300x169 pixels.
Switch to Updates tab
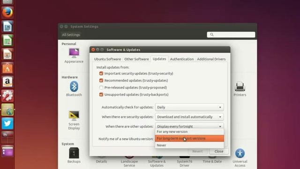pyautogui.click(x=159, y=59)
